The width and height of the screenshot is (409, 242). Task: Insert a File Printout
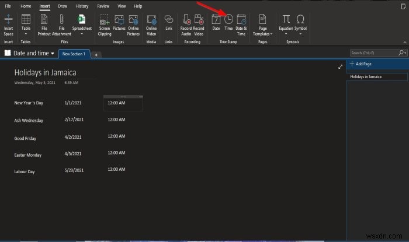tap(44, 24)
